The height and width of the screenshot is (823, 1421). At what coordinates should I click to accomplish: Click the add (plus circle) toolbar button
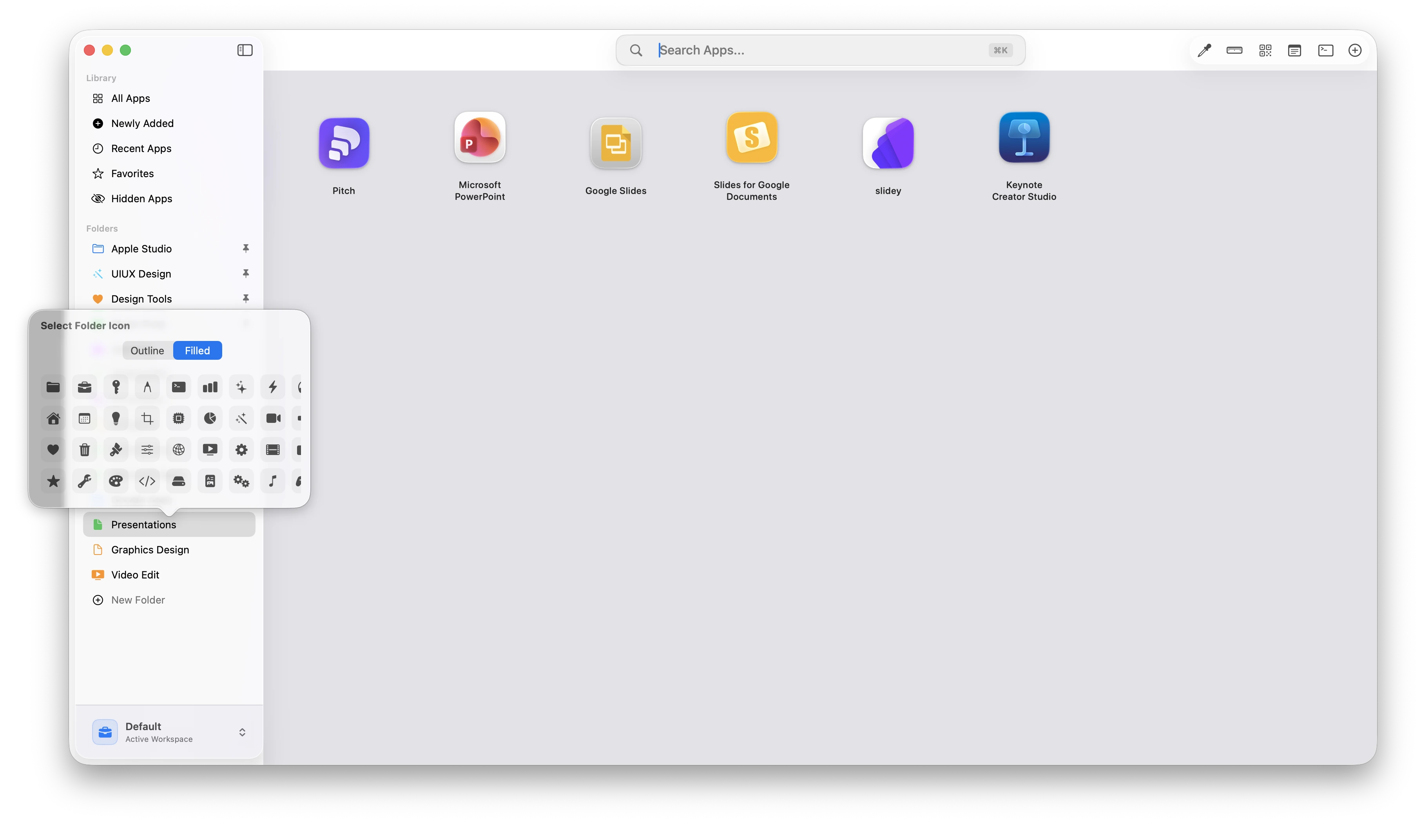coord(1354,50)
